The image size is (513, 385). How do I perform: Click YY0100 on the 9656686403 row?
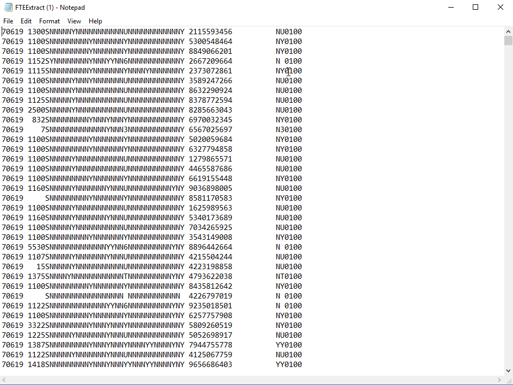click(x=288, y=365)
